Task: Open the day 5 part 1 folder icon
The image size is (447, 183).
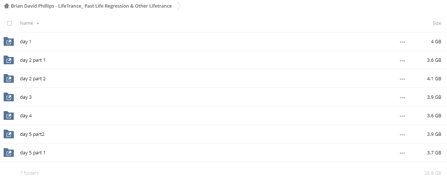Action: point(9,152)
